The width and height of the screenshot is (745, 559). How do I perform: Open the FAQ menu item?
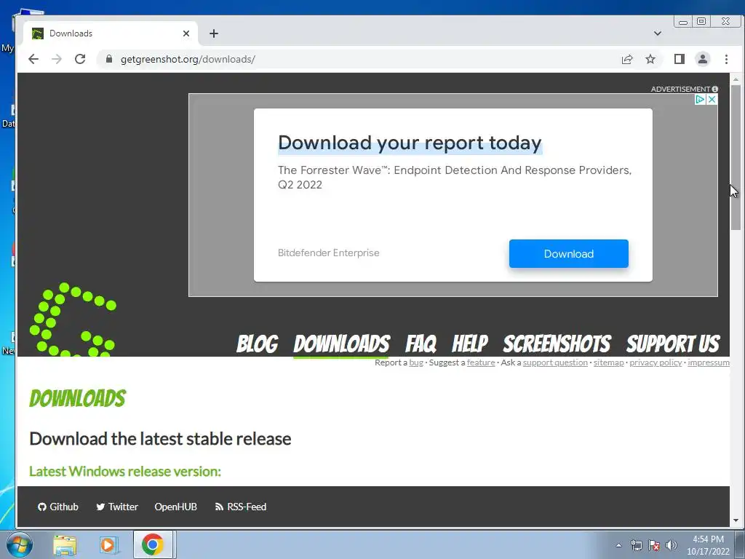[x=421, y=344]
